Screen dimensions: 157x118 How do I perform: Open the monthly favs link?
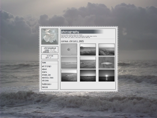point(48,78)
